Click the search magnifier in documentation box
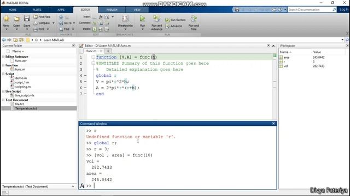This screenshot has height=196, width=350. coord(334,10)
